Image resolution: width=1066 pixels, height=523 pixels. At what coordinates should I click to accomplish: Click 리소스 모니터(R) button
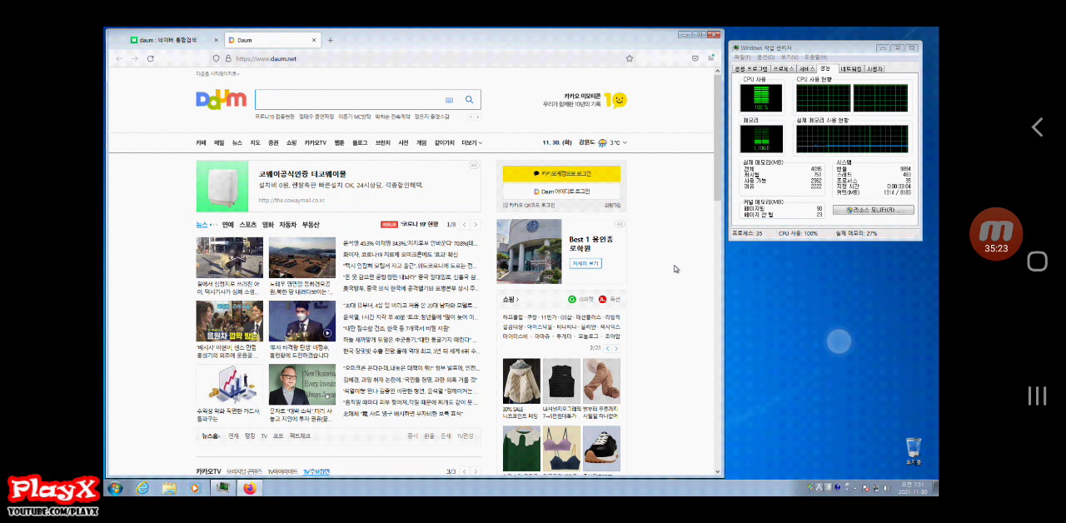[x=874, y=210]
